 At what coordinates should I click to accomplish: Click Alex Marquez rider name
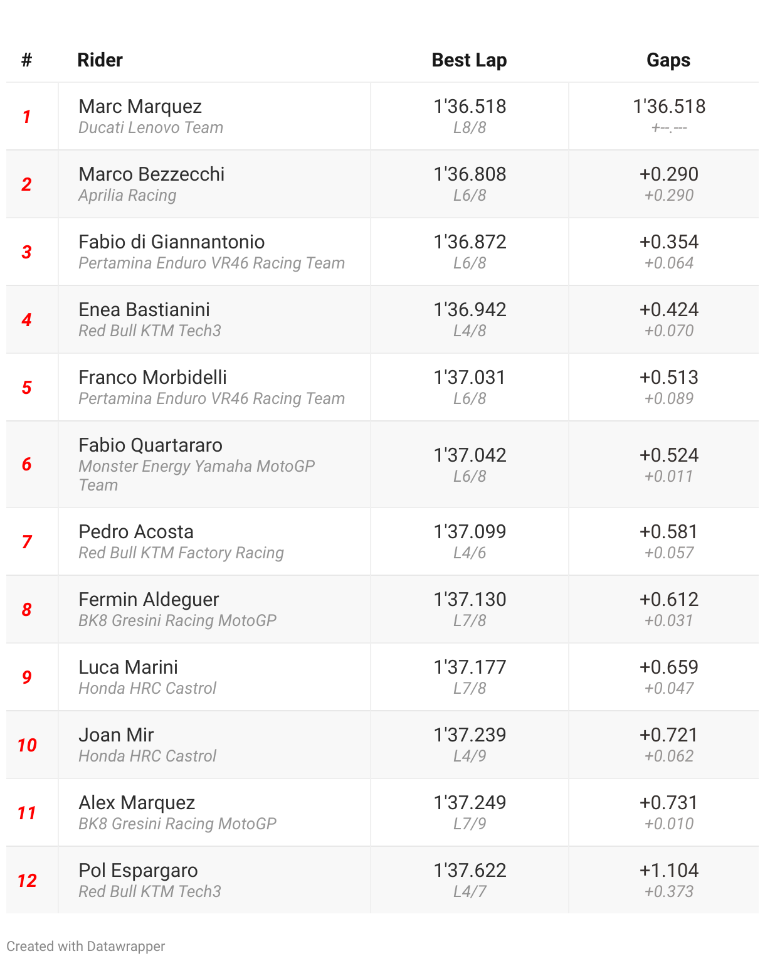137,803
